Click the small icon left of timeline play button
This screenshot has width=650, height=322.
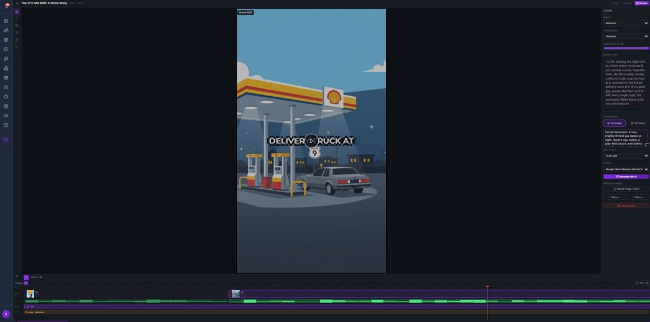[x=17, y=276]
